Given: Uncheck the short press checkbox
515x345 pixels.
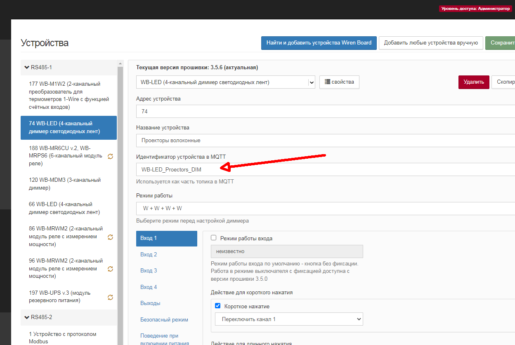Looking at the screenshot, I should 218,306.
